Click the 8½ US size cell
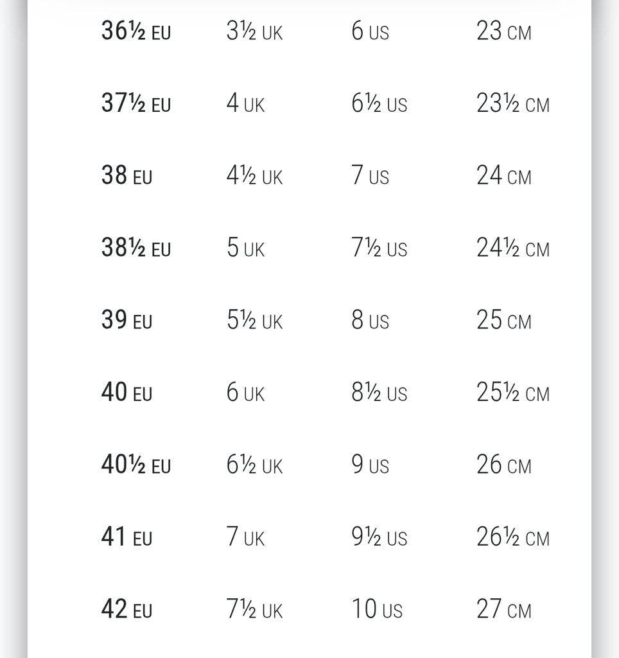 click(x=379, y=393)
